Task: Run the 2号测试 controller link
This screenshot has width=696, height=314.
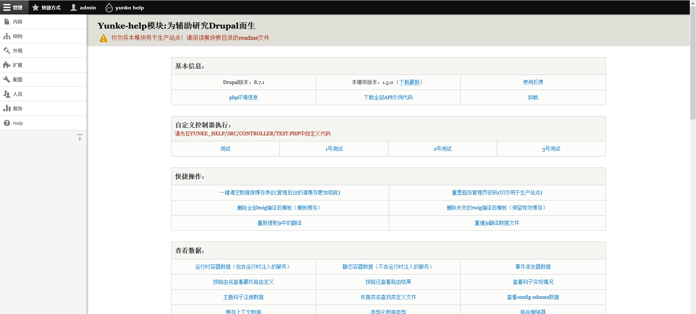Action: (442, 149)
